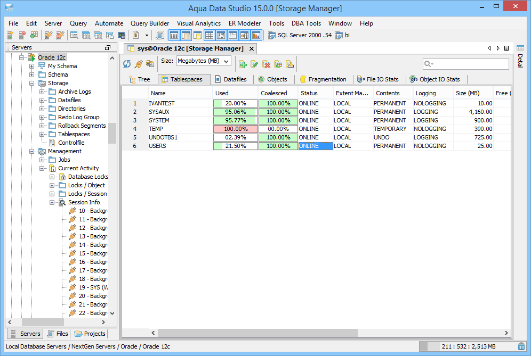Select the 19 - SYS session
The image size is (531, 356).
[x=93, y=287]
